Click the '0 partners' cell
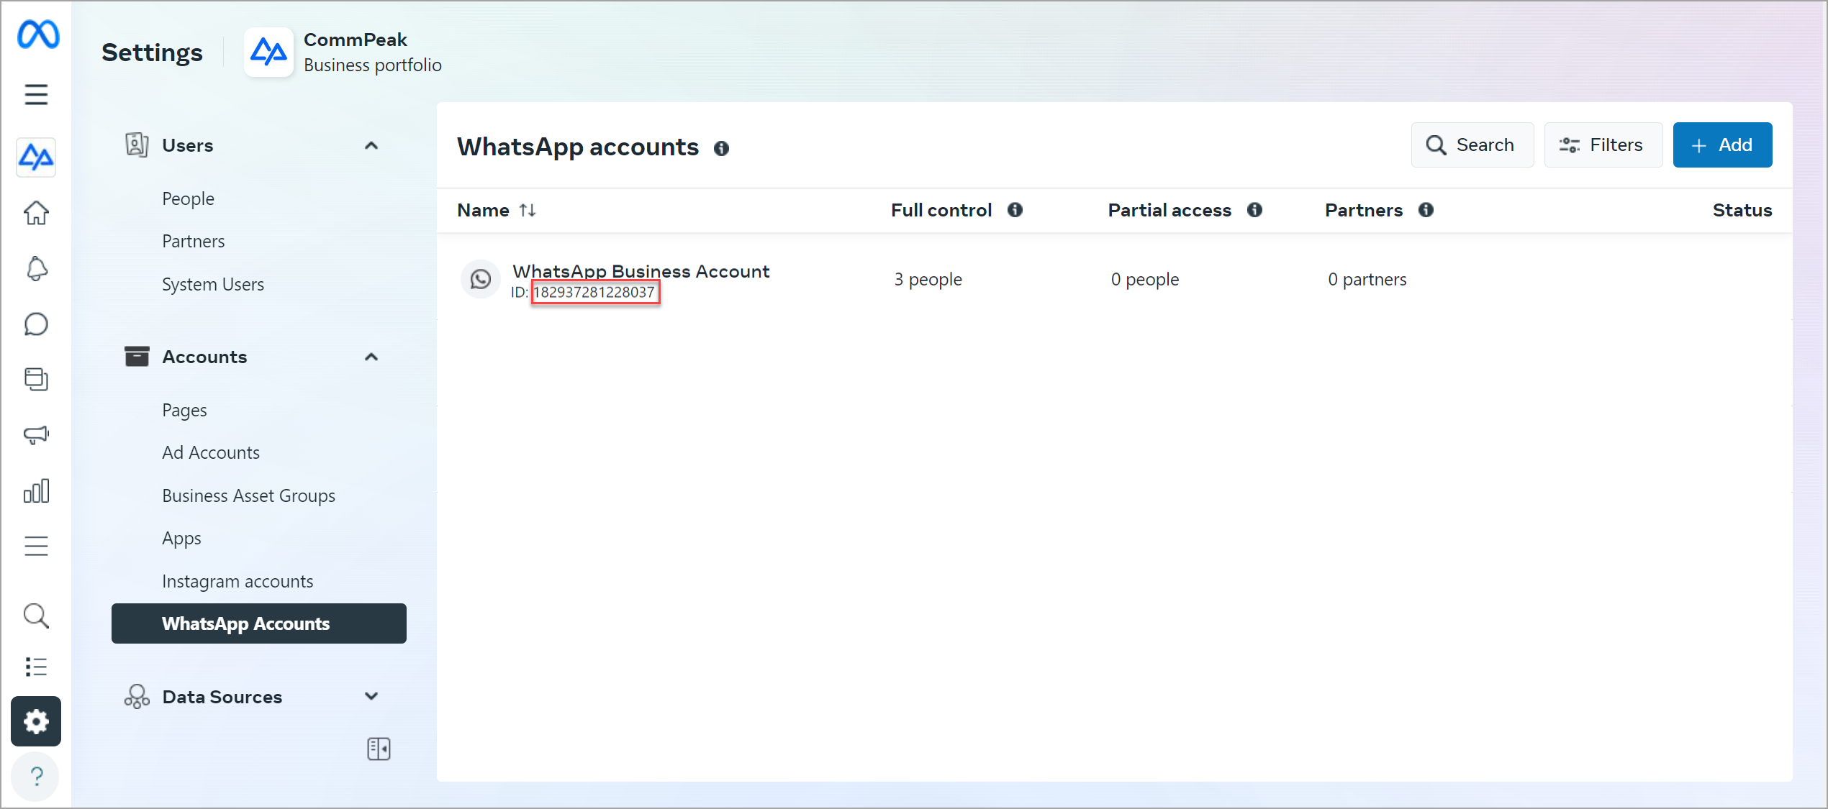 coord(1367,279)
